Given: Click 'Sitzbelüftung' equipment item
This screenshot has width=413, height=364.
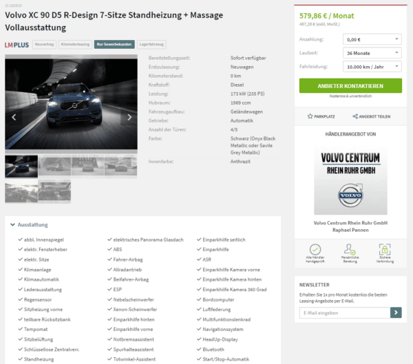Looking at the screenshot, I should coord(39,339).
